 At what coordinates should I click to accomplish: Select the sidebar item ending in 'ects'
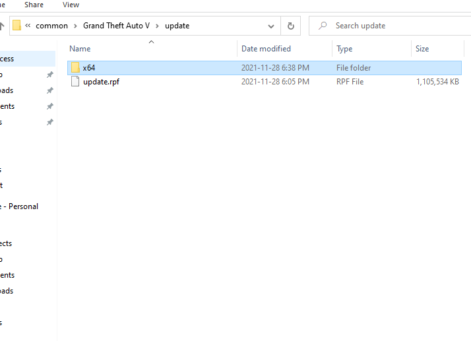pyautogui.click(x=6, y=243)
